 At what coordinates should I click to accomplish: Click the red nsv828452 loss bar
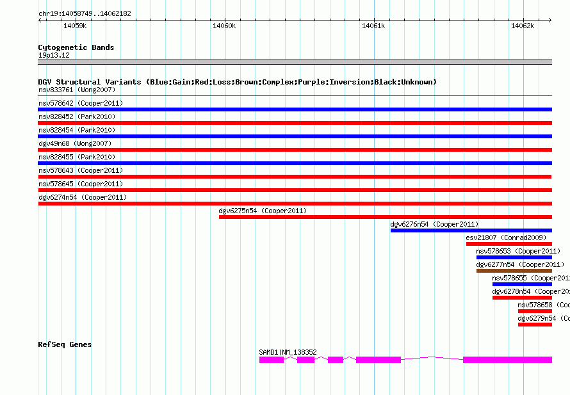coord(295,123)
